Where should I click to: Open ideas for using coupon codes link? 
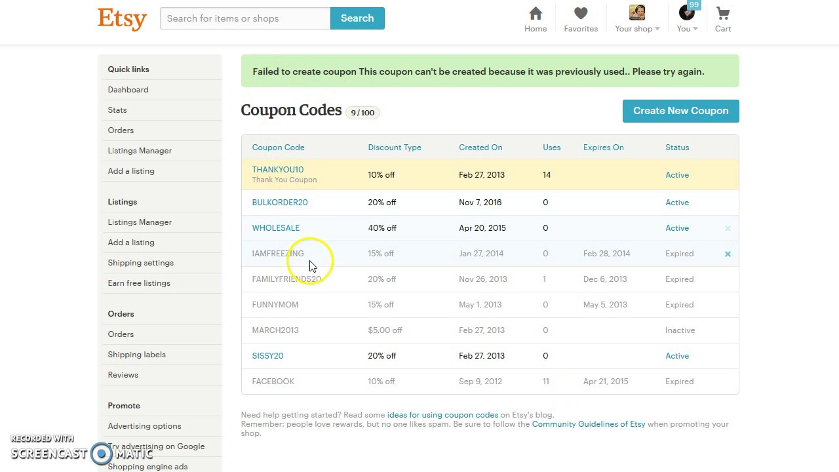(x=442, y=415)
